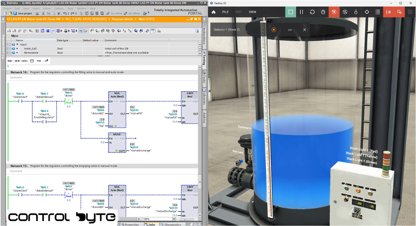This screenshot has width=416, height=226.
Task: Stop the running Factory IO simulation
Action: point(291,12)
